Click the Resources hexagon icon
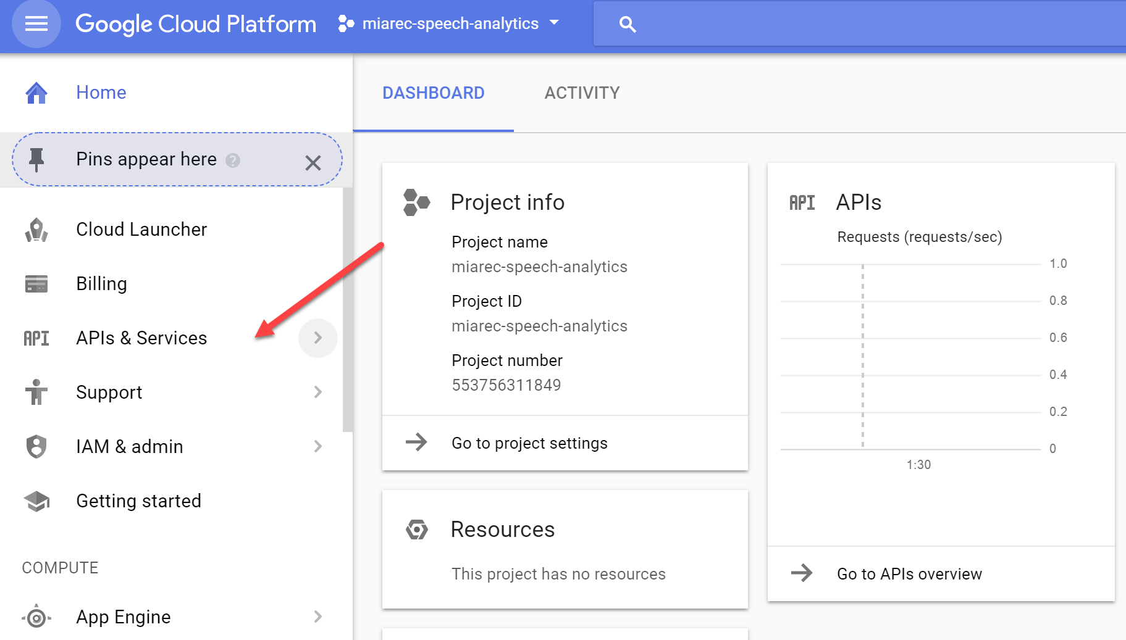The image size is (1126, 640). click(x=417, y=530)
